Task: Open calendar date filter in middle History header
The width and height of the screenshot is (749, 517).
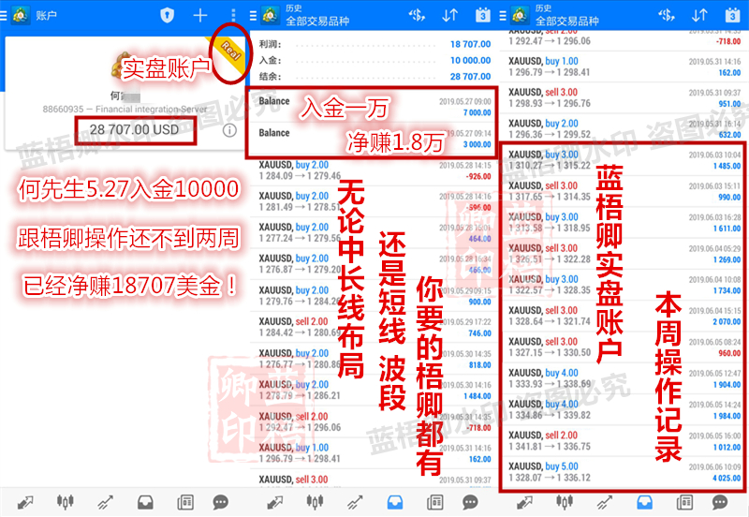Action: pyautogui.click(x=483, y=15)
